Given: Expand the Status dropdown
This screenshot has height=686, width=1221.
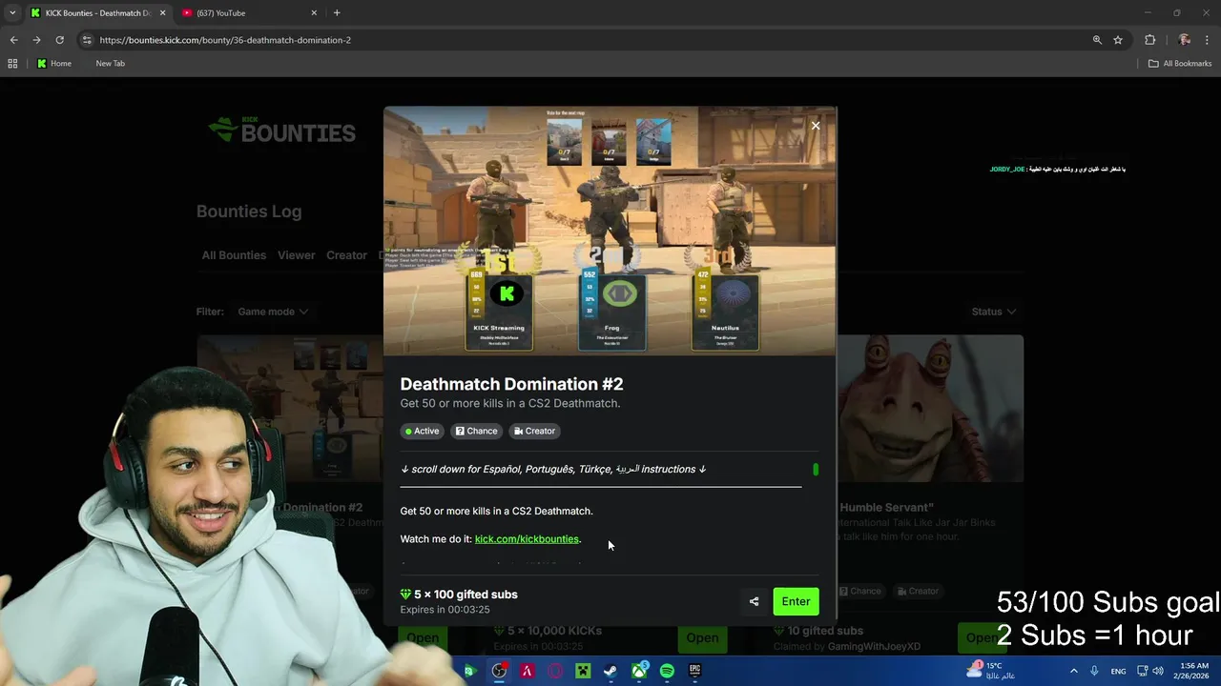Looking at the screenshot, I should (993, 312).
